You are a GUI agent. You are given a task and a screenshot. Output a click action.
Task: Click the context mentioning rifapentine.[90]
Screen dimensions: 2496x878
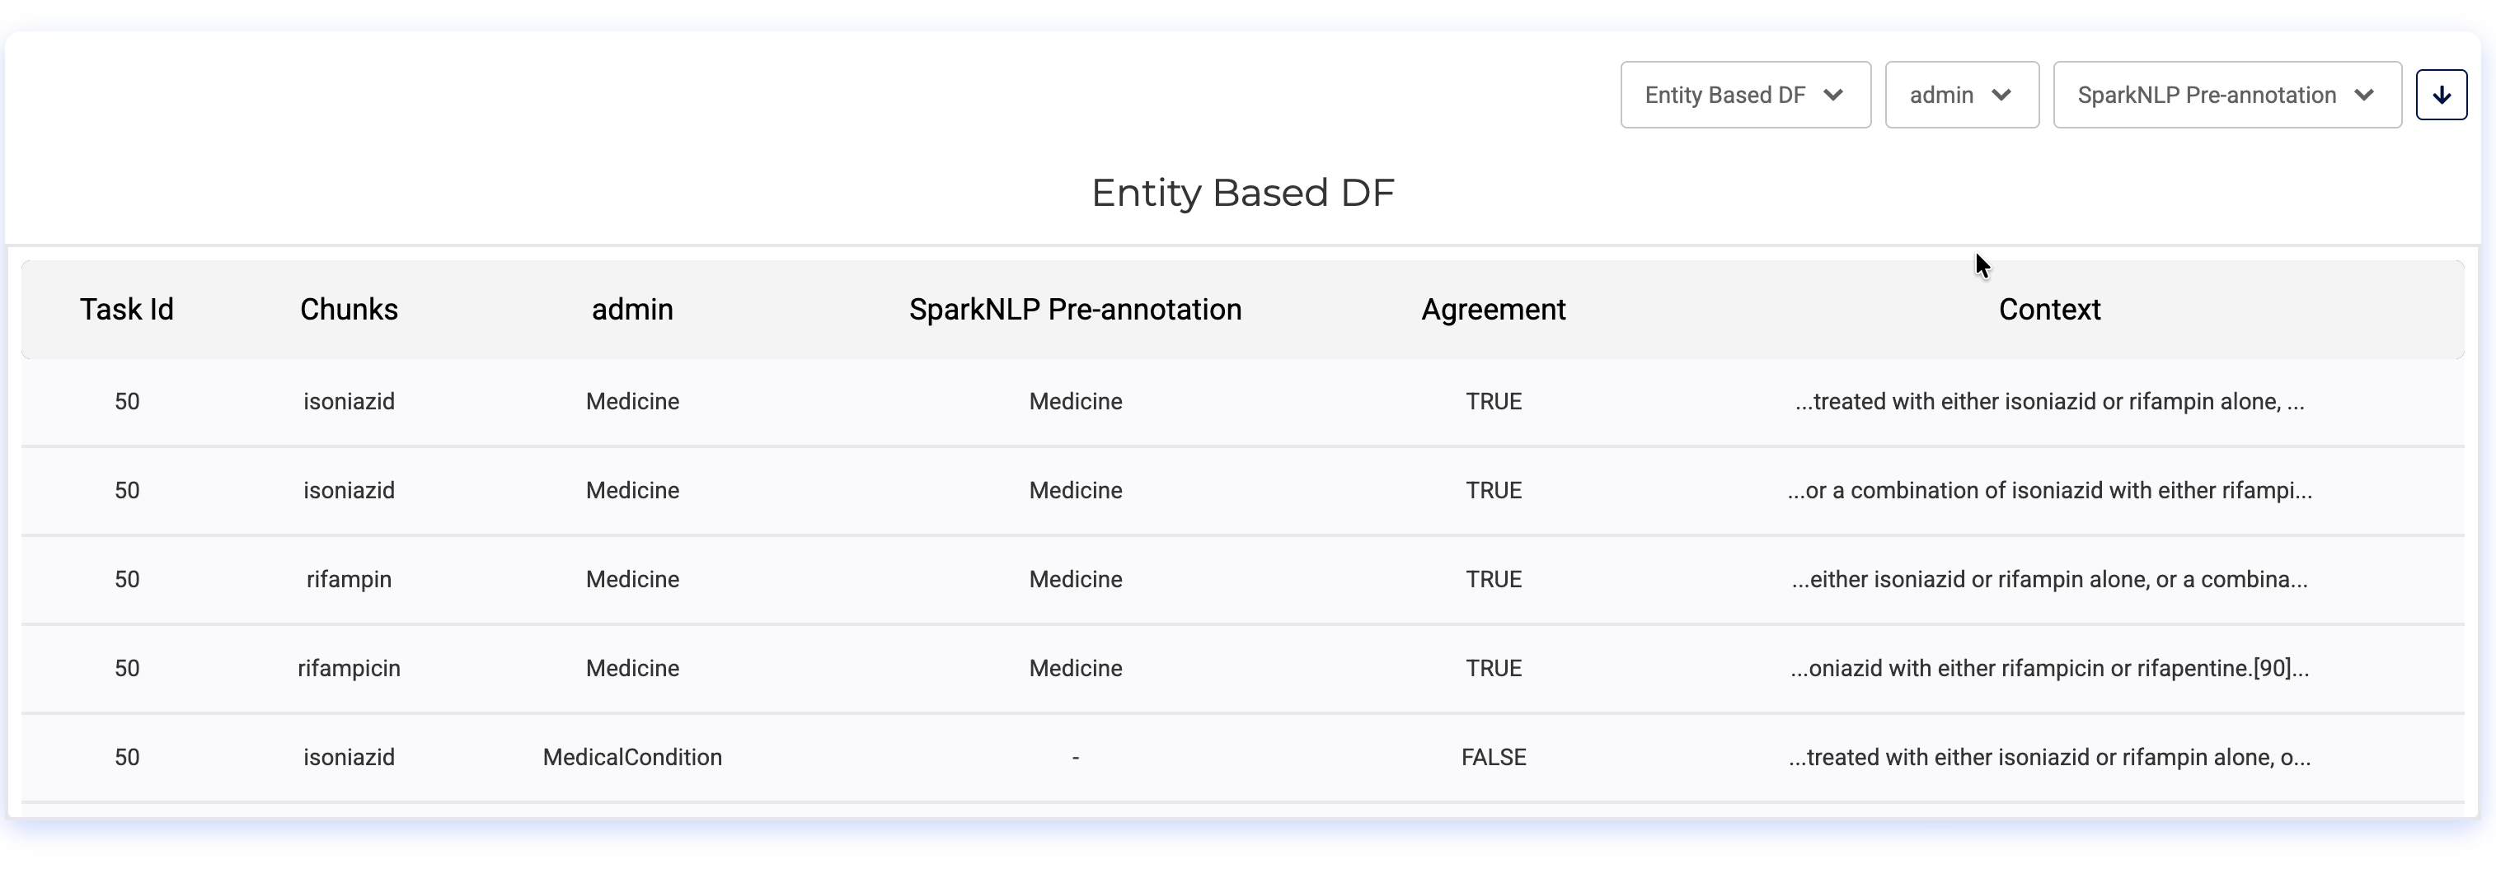pyautogui.click(x=2049, y=668)
